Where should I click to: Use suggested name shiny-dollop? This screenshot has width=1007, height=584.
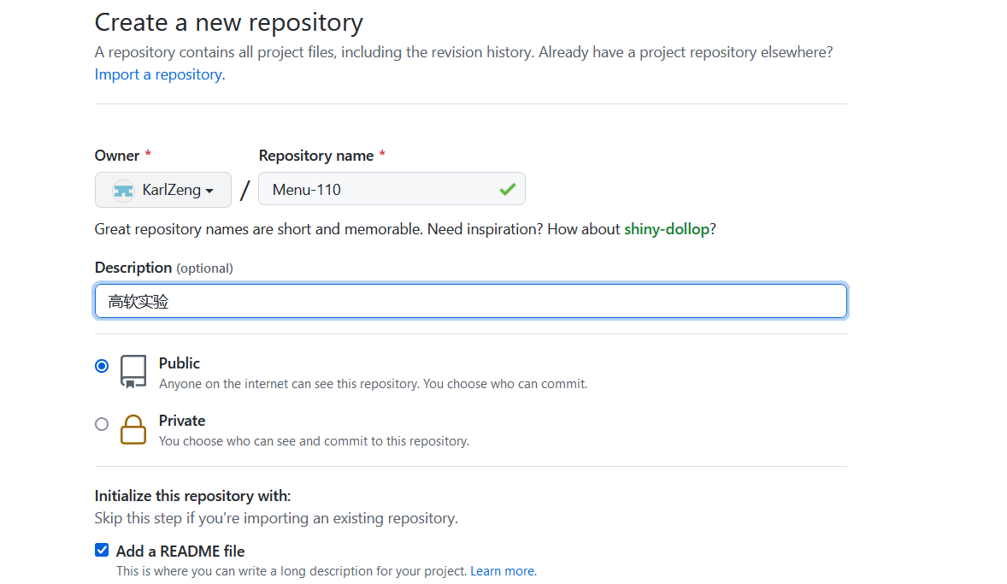pos(667,229)
